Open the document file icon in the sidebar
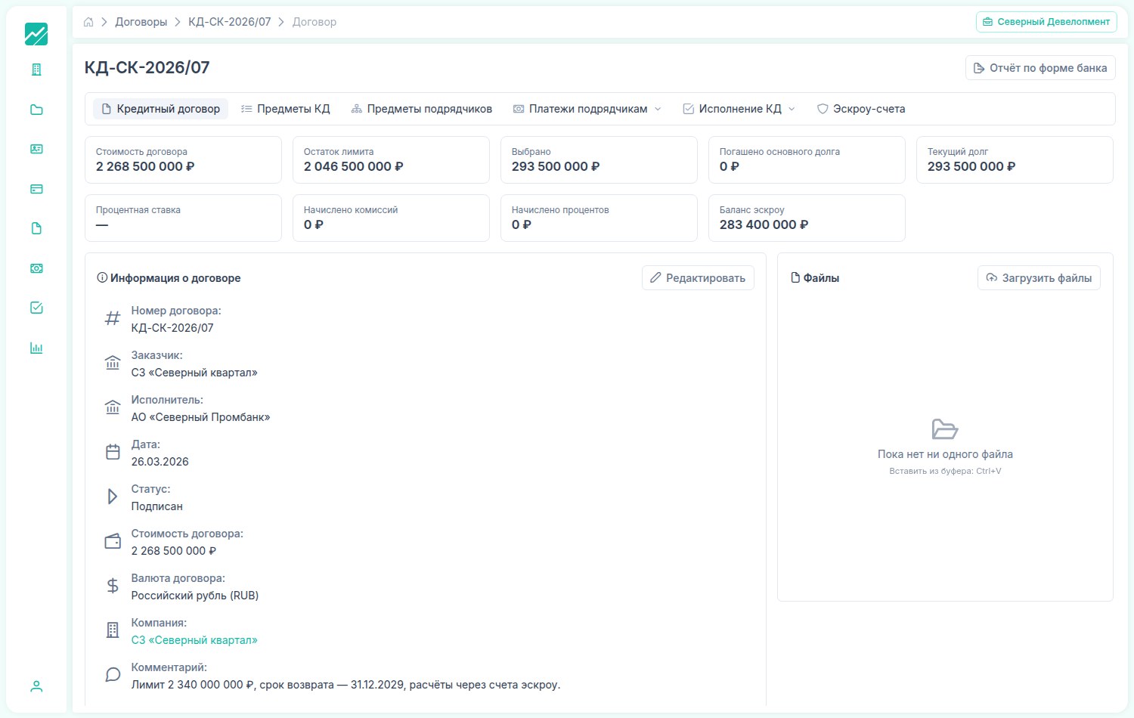Image resolution: width=1134 pixels, height=718 pixels. [x=36, y=228]
